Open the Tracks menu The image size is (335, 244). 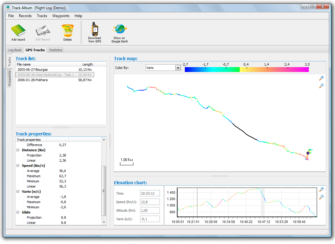click(42, 16)
